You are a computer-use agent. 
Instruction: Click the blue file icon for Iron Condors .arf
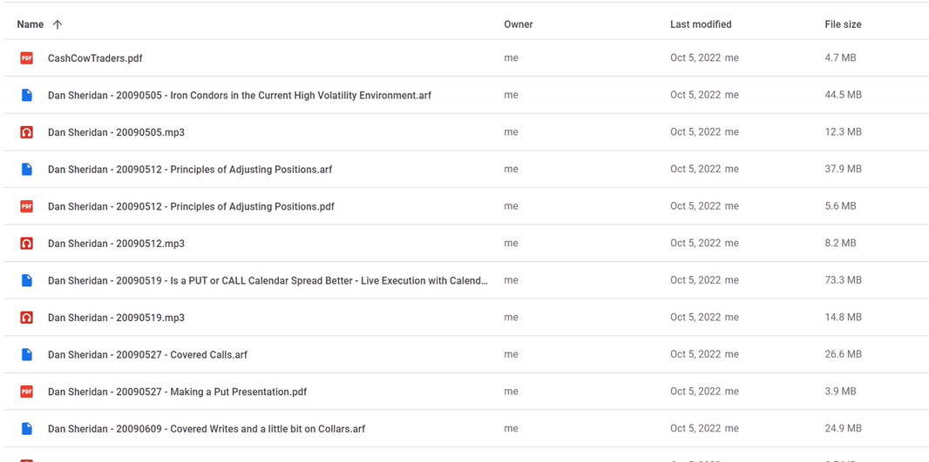coord(27,95)
